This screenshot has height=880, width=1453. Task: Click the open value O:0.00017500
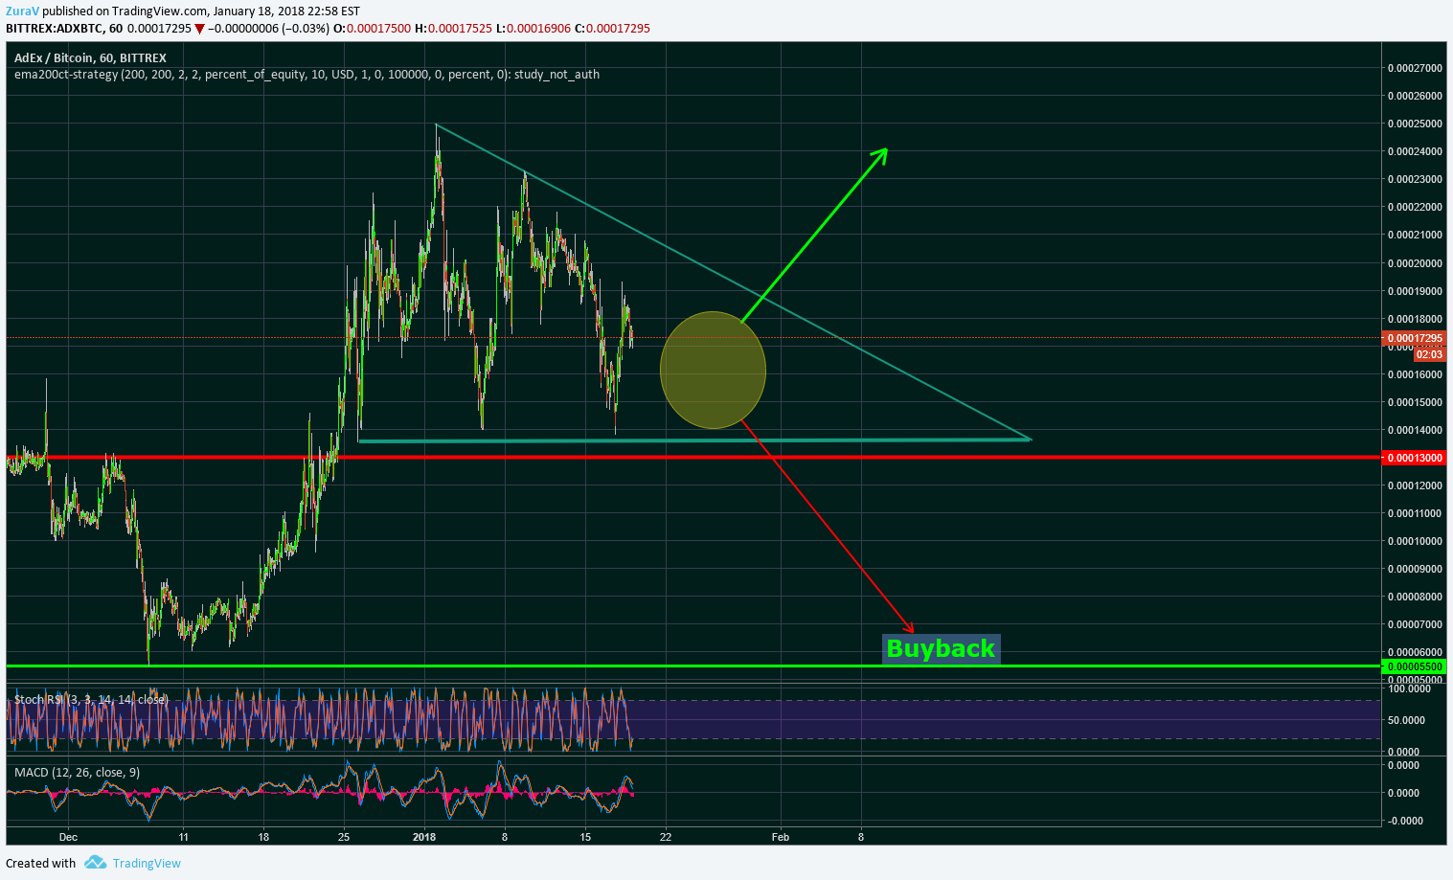373,29
